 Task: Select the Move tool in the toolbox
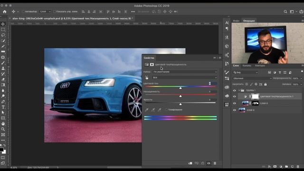tap(3, 24)
